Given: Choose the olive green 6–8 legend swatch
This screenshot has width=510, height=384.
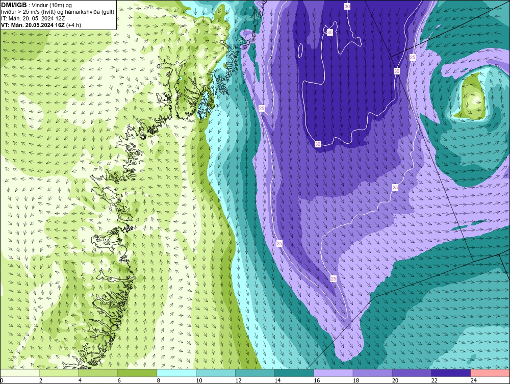Looking at the screenshot, I should pyautogui.click(x=137, y=373).
